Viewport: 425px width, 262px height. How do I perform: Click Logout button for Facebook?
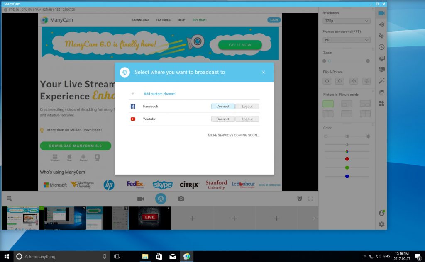[x=247, y=107]
